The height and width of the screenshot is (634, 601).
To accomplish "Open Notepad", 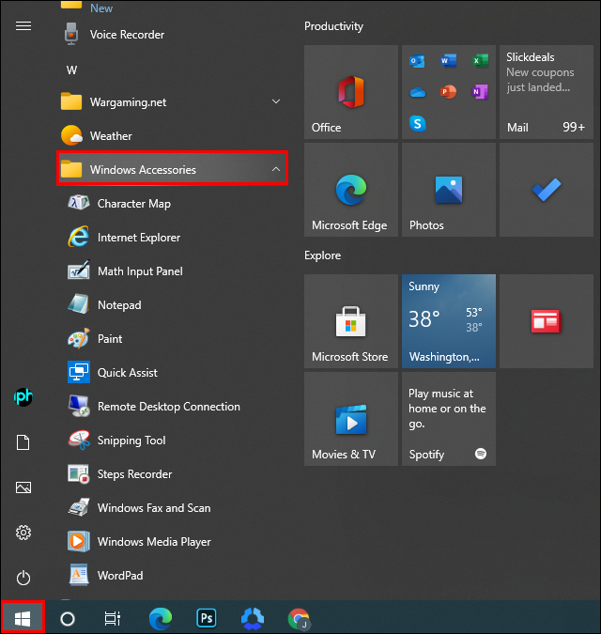I will pyautogui.click(x=172, y=305).
